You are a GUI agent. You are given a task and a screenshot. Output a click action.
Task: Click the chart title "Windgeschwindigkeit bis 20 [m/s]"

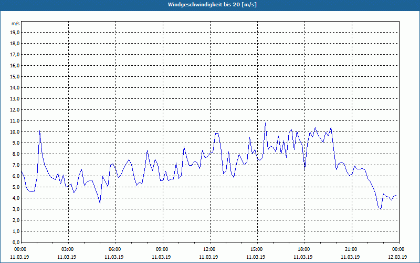pyautogui.click(x=213, y=5)
